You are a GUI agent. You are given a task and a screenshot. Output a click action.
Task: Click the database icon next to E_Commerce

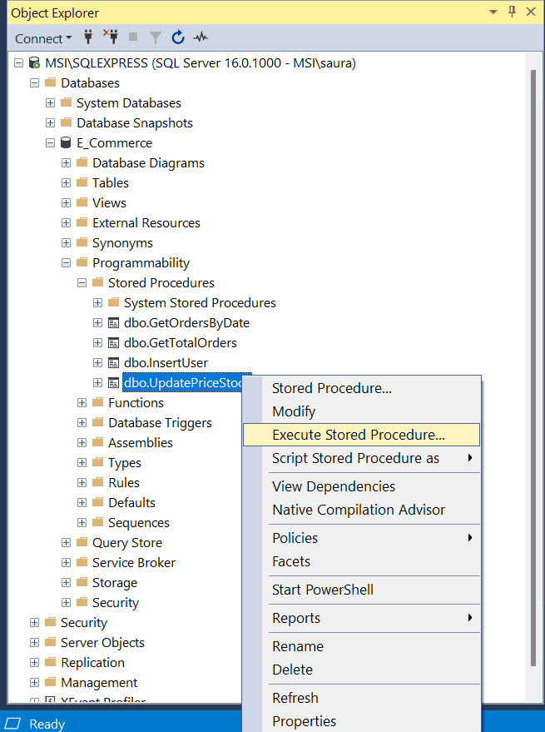pos(65,142)
